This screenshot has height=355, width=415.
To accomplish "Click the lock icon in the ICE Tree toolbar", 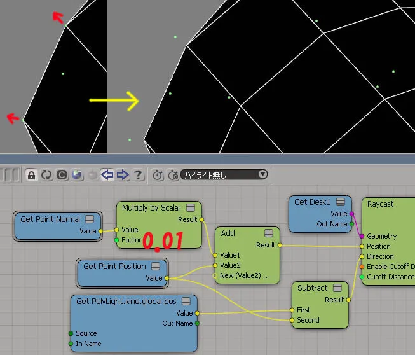I will 31,175.
